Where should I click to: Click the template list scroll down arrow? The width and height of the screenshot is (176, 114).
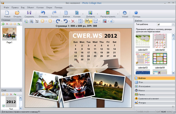click(173, 73)
